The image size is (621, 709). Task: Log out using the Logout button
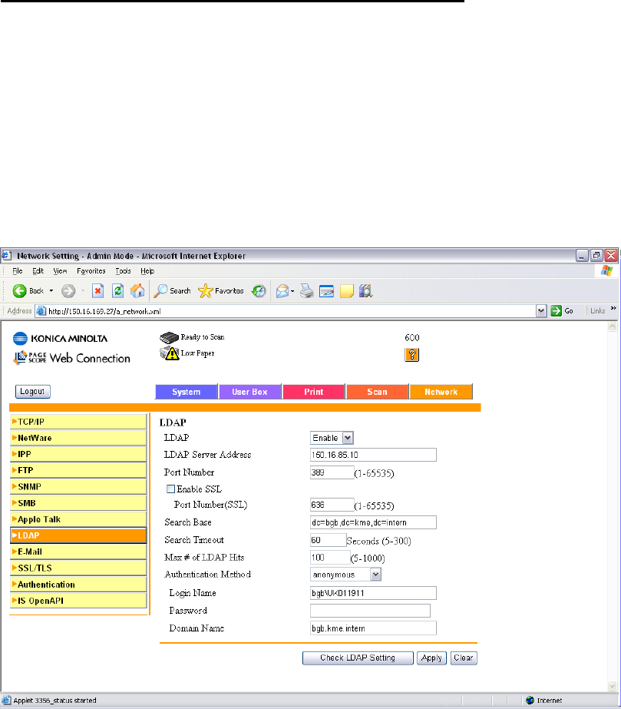click(32, 392)
